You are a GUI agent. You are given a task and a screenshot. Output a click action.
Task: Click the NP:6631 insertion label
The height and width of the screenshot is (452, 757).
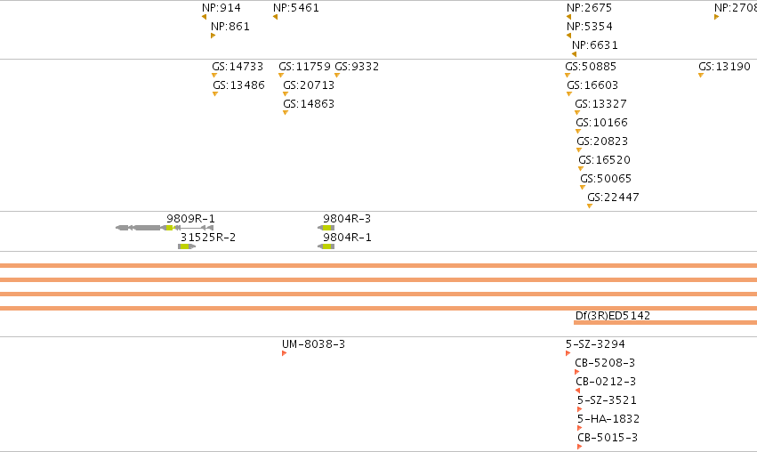coord(595,45)
